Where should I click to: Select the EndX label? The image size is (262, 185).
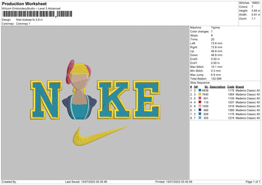194,59
